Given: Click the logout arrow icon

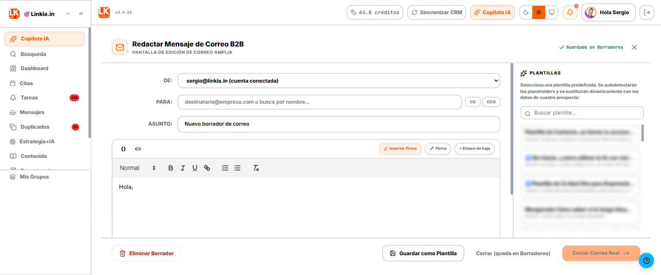Looking at the screenshot, I should tap(646, 12).
